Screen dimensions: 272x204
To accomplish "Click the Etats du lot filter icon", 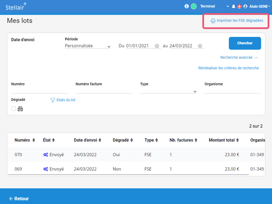I will coord(53,100).
